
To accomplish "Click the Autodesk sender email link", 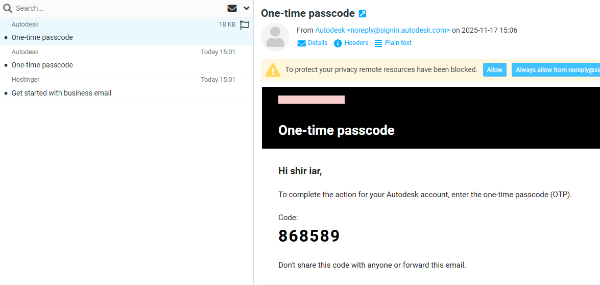I will point(382,30).
